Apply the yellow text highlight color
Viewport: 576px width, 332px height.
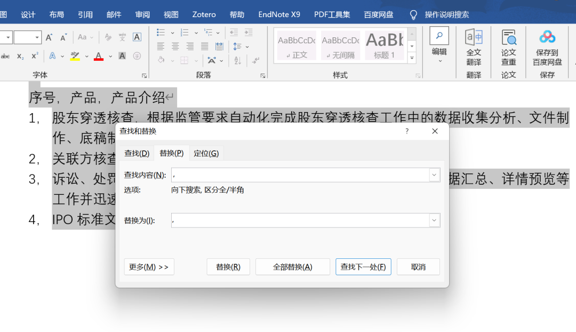(x=75, y=56)
